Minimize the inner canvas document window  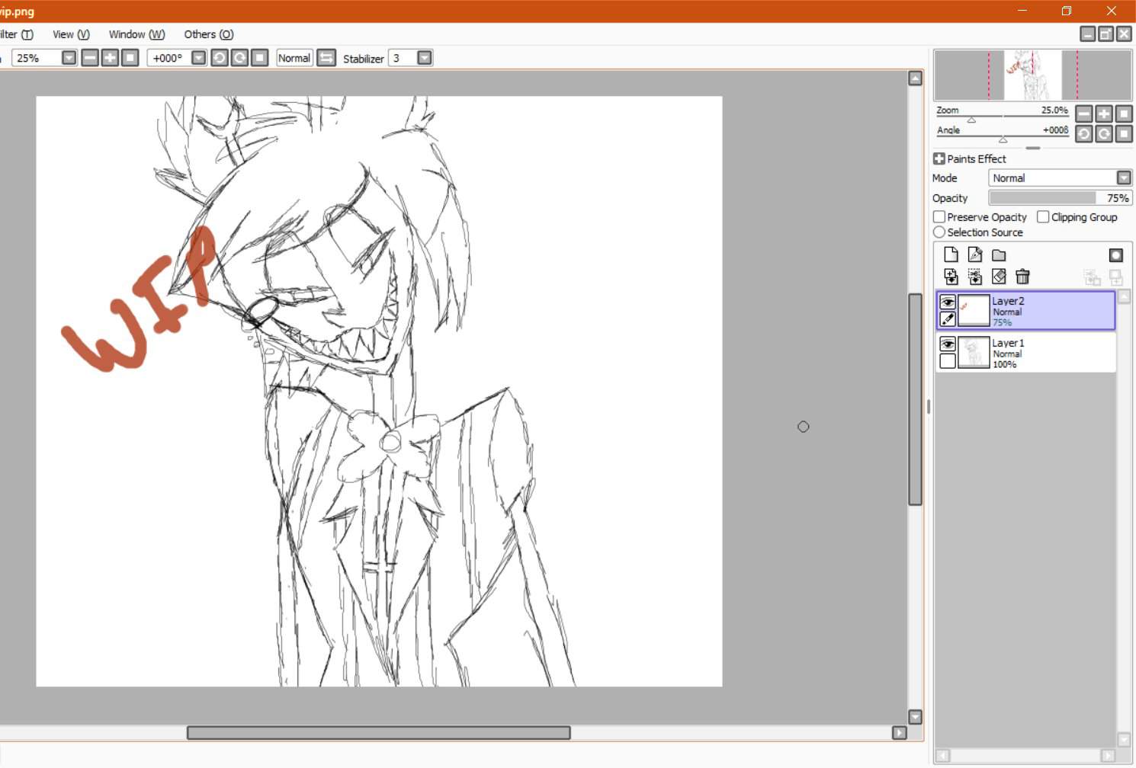pyautogui.click(x=1088, y=34)
